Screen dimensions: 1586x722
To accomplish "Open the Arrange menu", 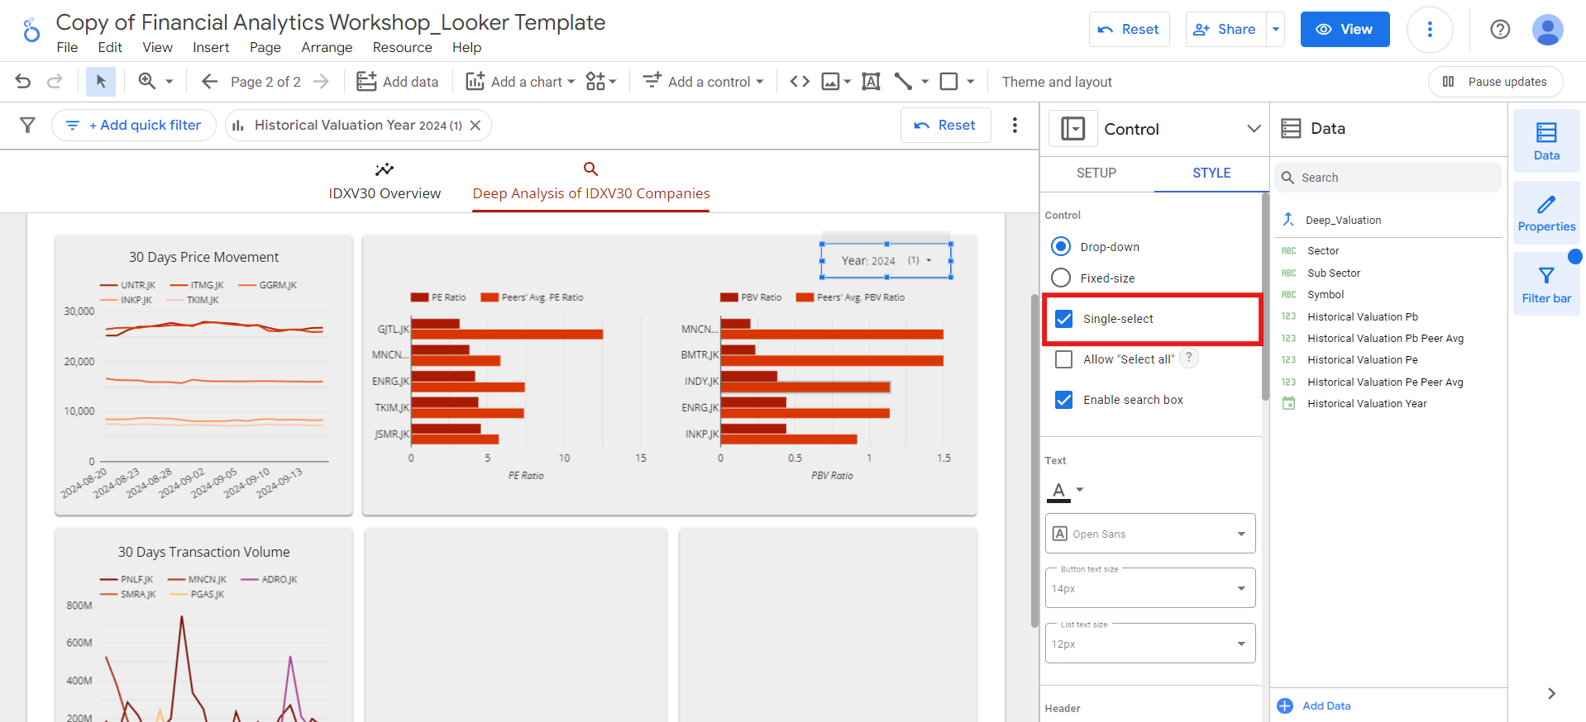I will pyautogui.click(x=327, y=47).
